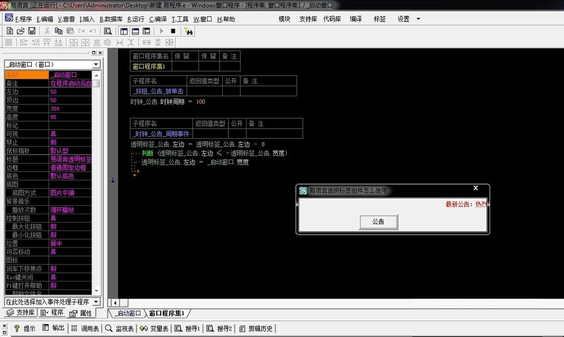The width and height of the screenshot is (564, 337).
Task: Click the make same height icon
Action: (158, 42)
